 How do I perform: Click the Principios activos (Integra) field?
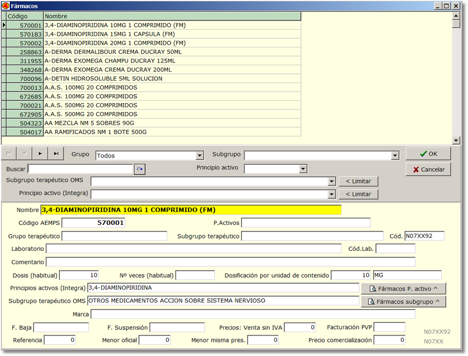(223, 288)
